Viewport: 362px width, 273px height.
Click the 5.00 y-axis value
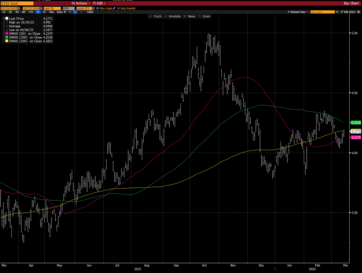tap(354, 33)
